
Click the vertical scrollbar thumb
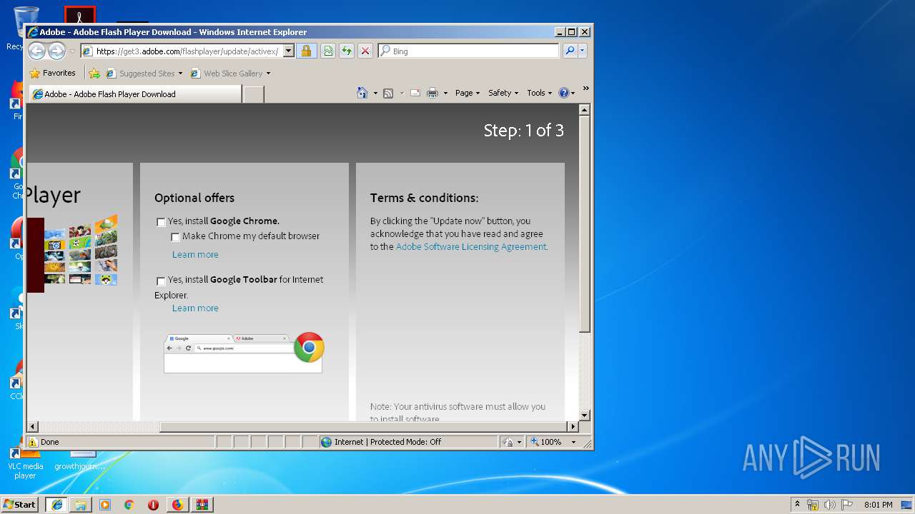click(585, 224)
